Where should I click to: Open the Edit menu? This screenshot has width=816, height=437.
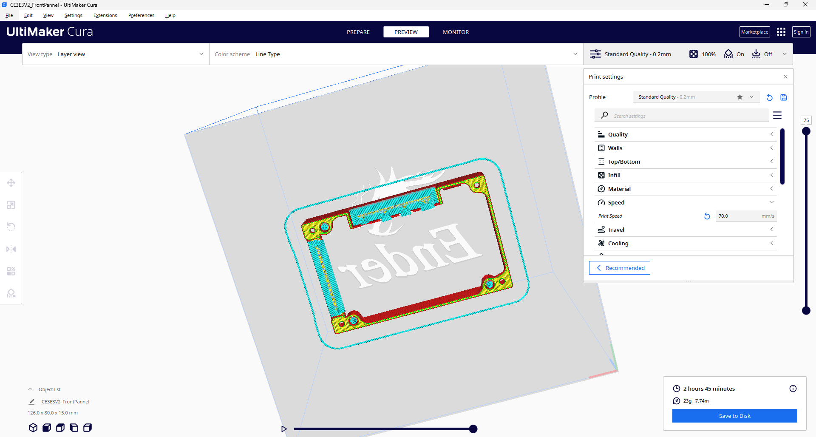point(28,15)
